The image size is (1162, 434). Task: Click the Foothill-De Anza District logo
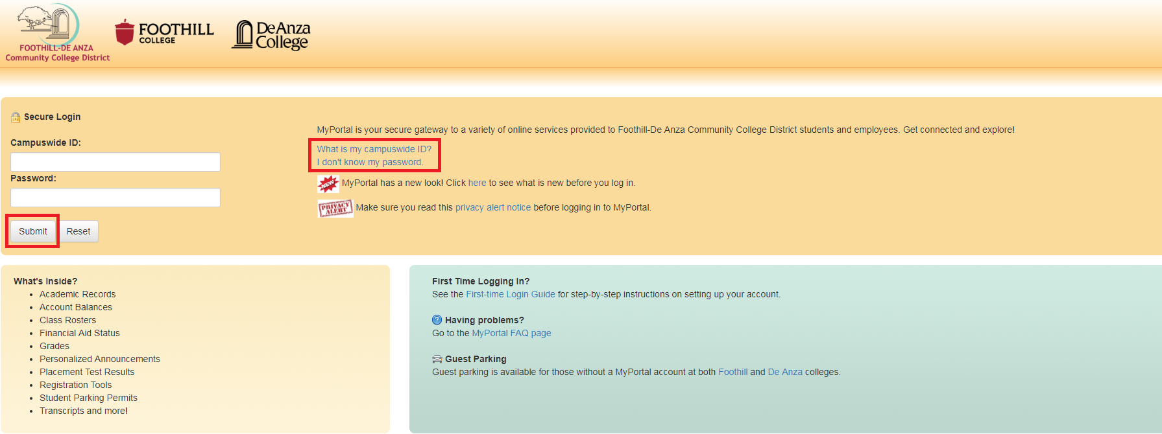tap(57, 33)
